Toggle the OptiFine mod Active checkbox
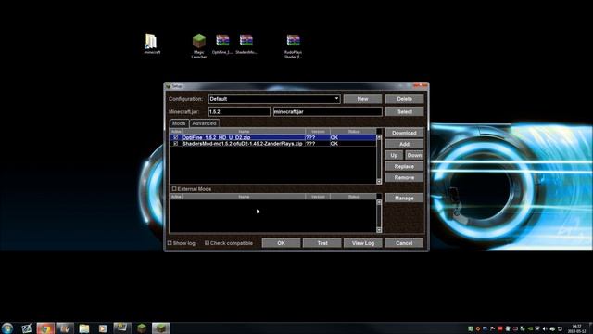Screen dimensions: 593x334 click(175, 137)
